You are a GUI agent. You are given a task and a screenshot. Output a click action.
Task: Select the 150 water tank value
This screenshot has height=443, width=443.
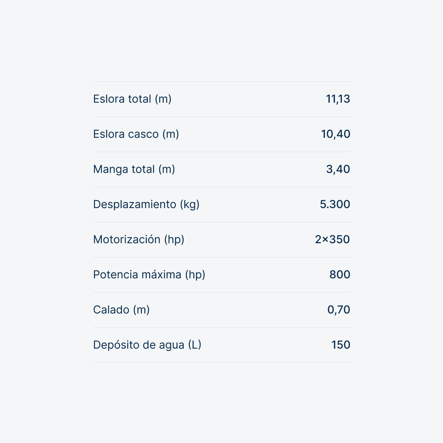point(341,345)
